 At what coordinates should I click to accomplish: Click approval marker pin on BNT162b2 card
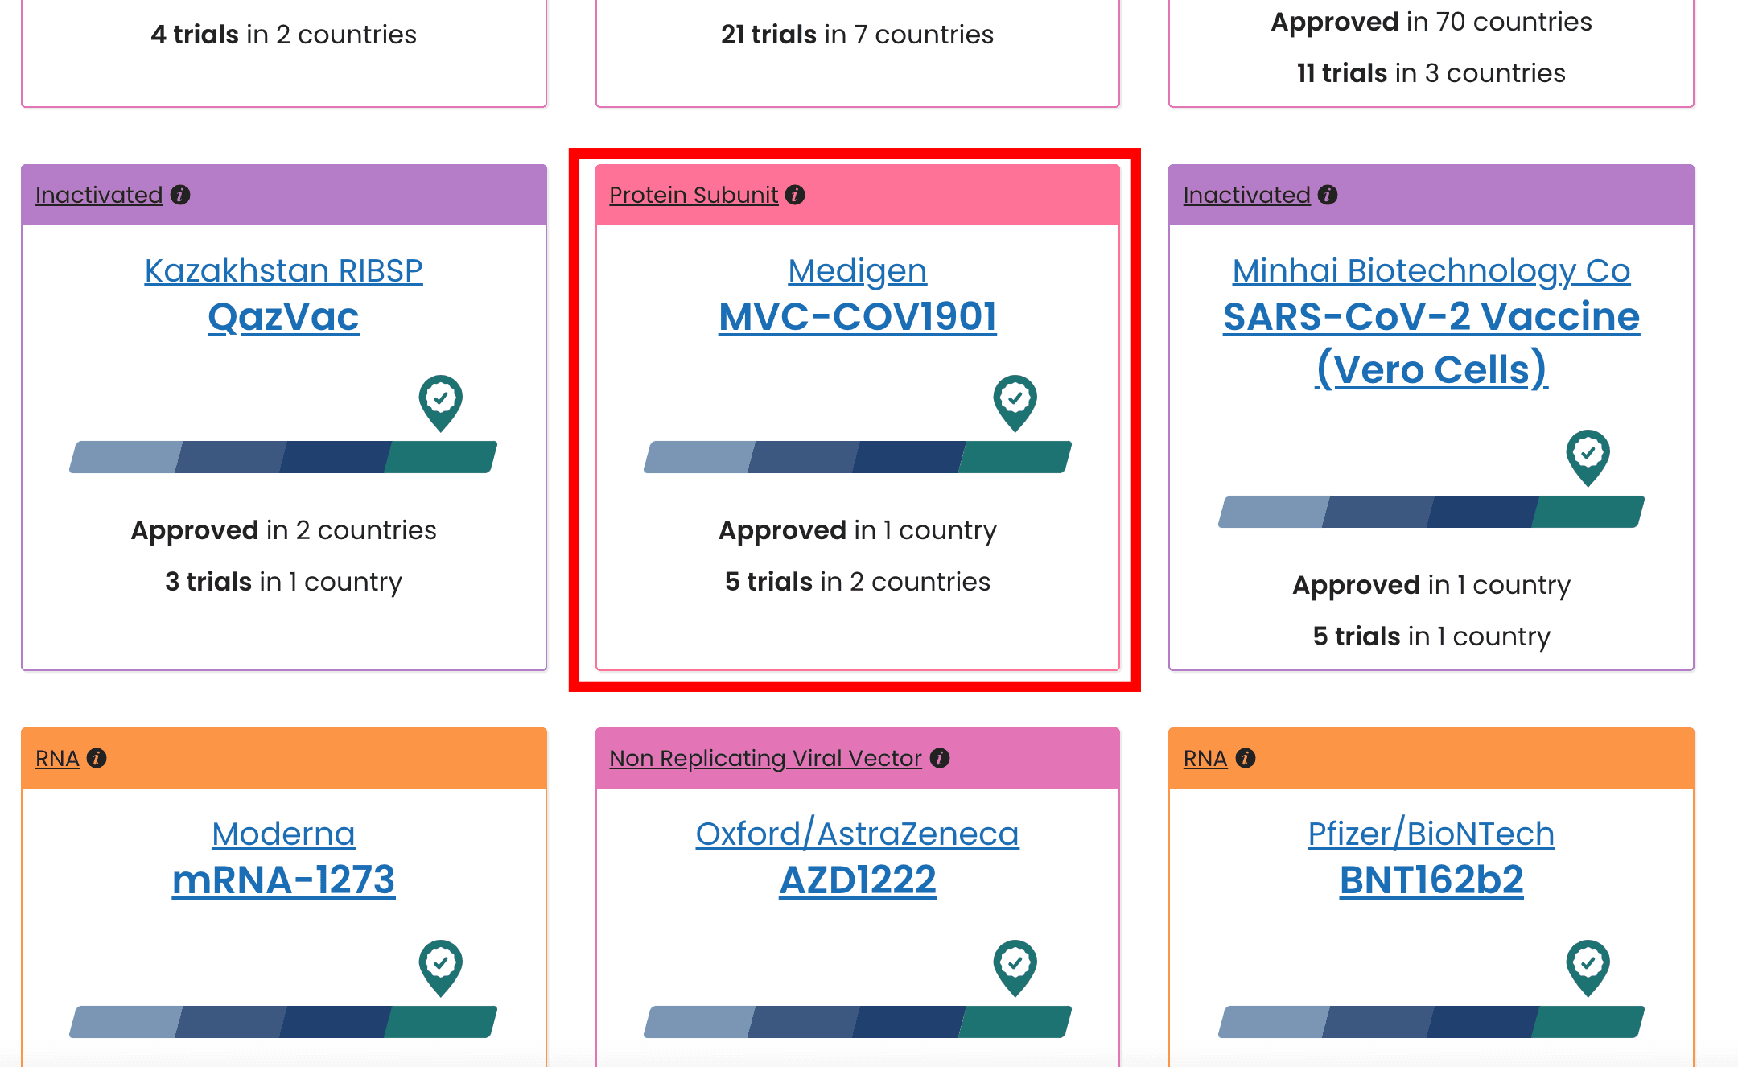click(x=1588, y=968)
